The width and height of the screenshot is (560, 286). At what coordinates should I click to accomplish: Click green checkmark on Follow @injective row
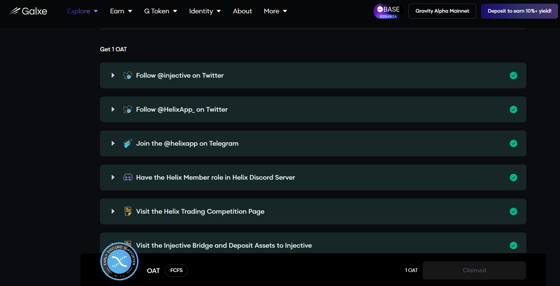tap(513, 75)
